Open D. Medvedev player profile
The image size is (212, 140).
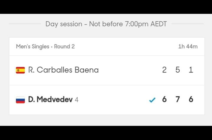tap(50, 100)
